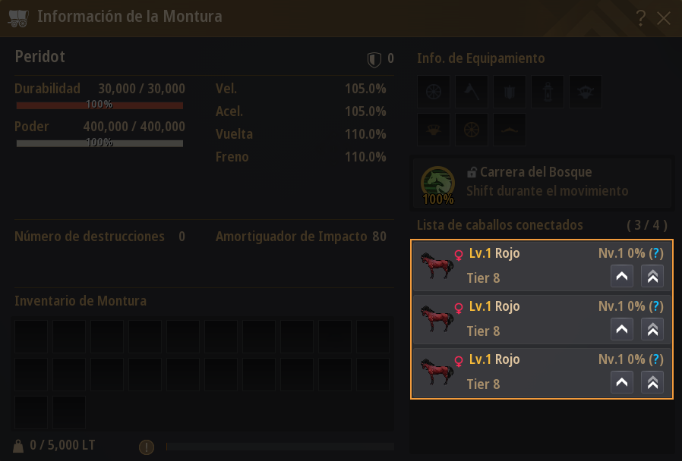Select the banner emblem equipment slot
Viewport: 682px width, 461px height.
point(510,92)
